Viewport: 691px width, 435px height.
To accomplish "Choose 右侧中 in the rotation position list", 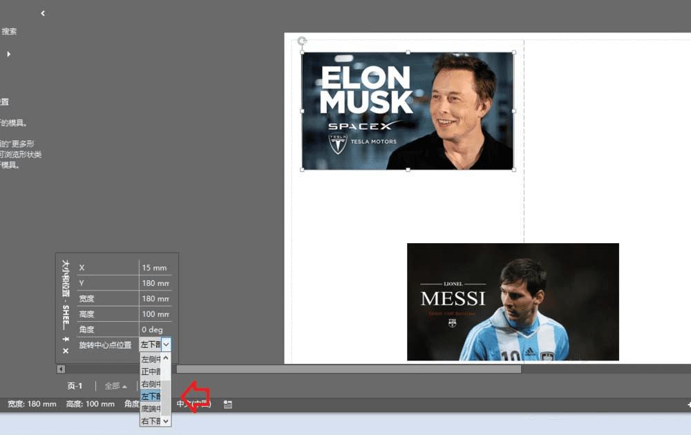I will (x=151, y=384).
